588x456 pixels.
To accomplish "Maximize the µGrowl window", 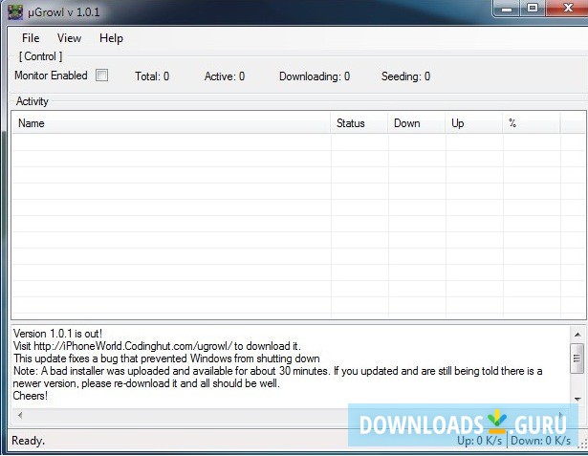I will [533, 9].
